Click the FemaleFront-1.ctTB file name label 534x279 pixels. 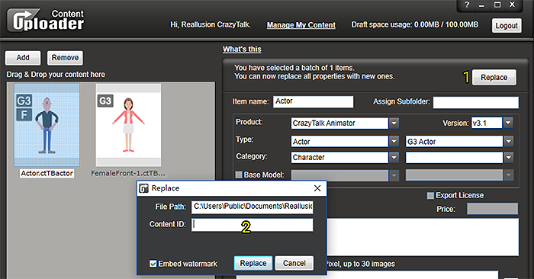pyautogui.click(x=128, y=174)
